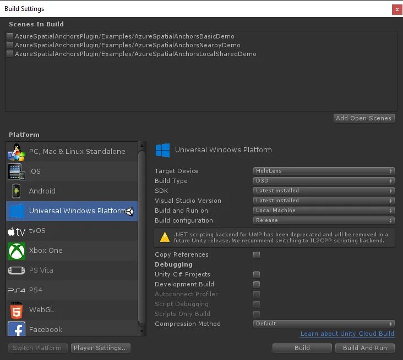The width and height of the screenshot is (403, 360).
Task: Click the iOS platform device icon
Action: 17,171
